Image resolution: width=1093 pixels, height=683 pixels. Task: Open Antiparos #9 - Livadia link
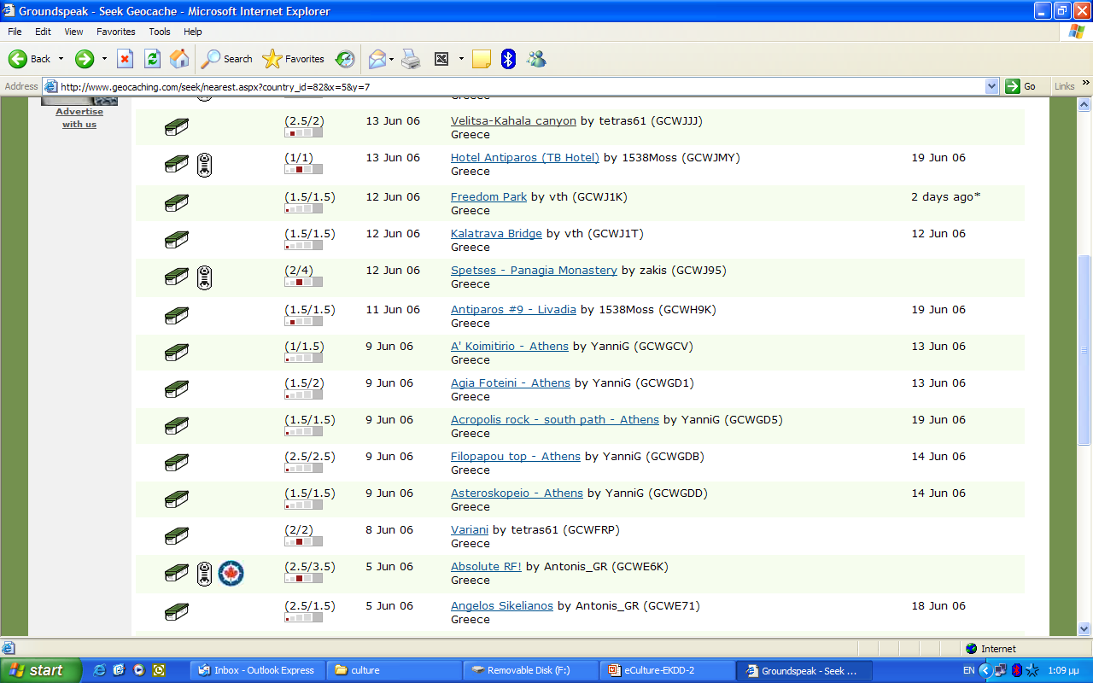513,309
